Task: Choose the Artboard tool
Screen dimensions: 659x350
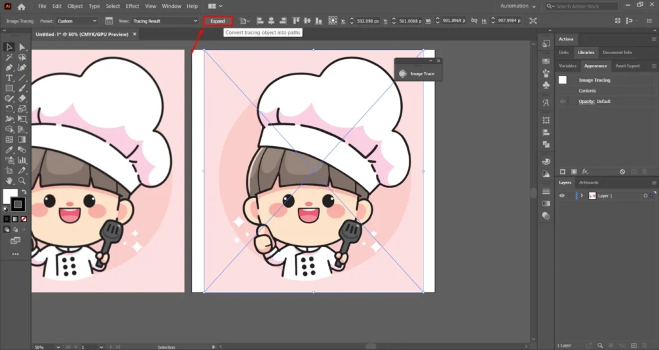Action: pos(9,170)
